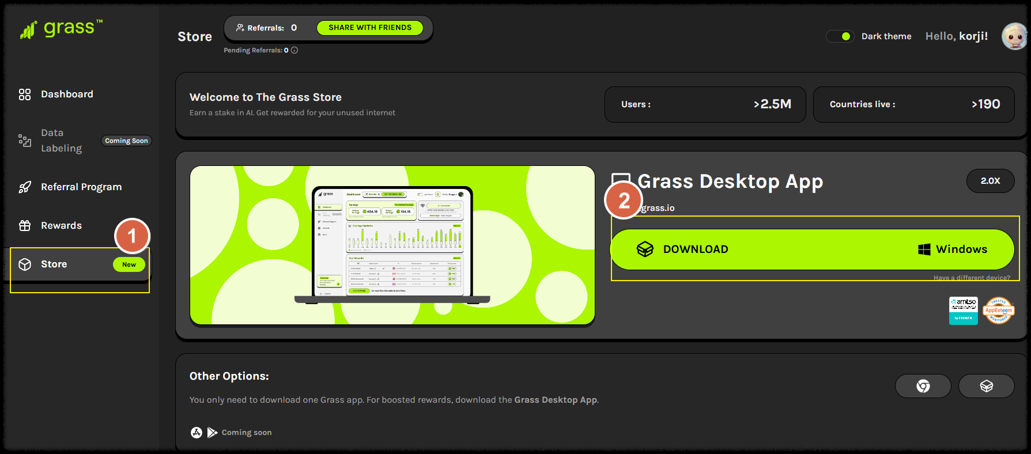This screenshot has height=454, width=1031.
Task: Select the box app option button
Action: (x=987, y=386)
